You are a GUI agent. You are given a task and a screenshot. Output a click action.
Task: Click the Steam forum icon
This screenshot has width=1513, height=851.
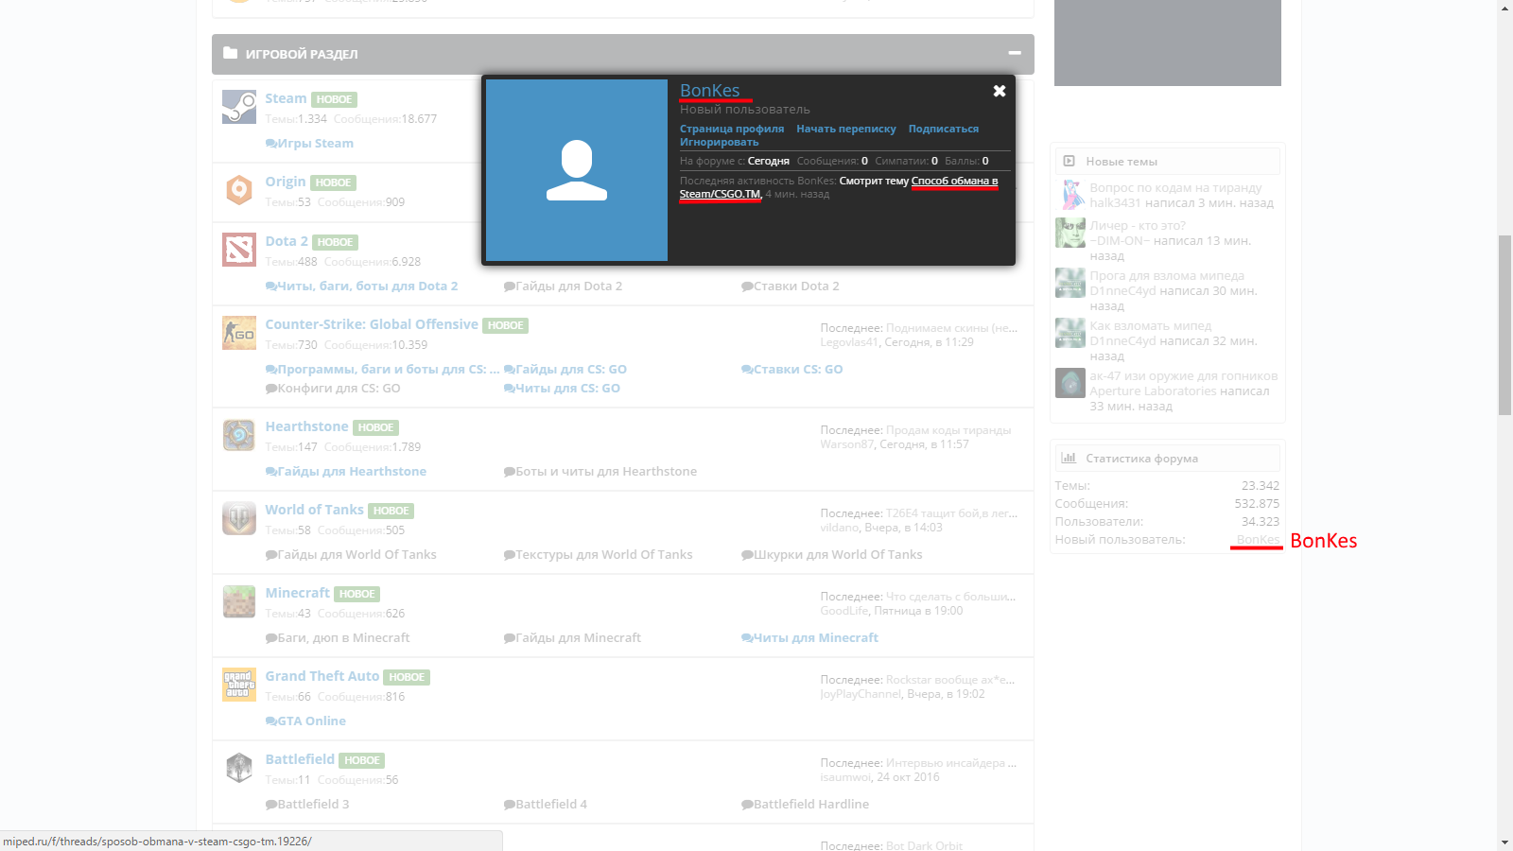click(239, 107)
